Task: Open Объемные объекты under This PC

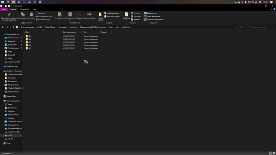Action: click(13, 121)
